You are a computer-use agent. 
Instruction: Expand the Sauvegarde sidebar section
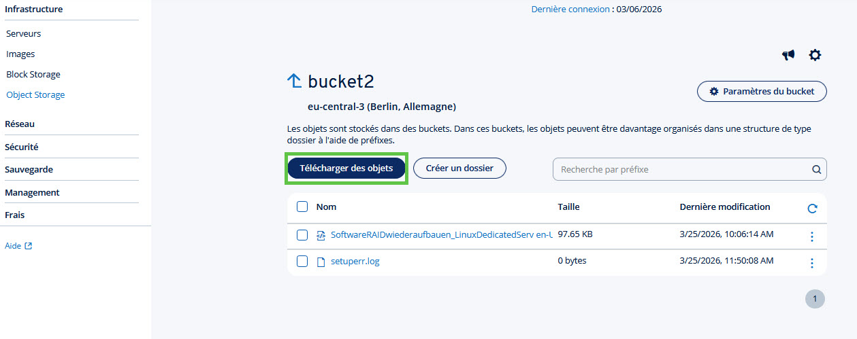point(29,170)
